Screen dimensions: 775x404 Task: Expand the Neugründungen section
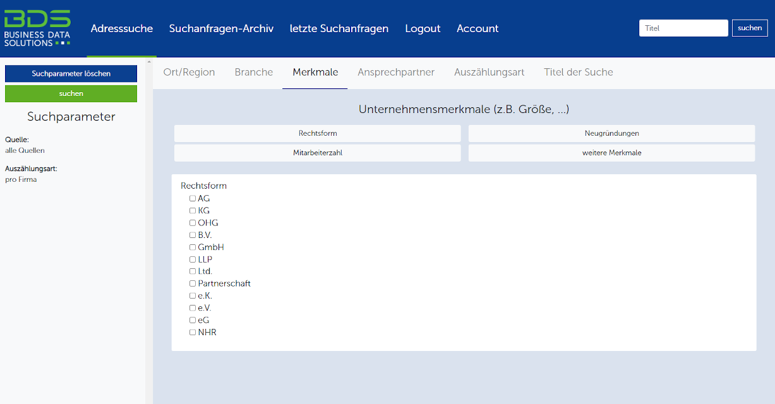click(611, 134)
